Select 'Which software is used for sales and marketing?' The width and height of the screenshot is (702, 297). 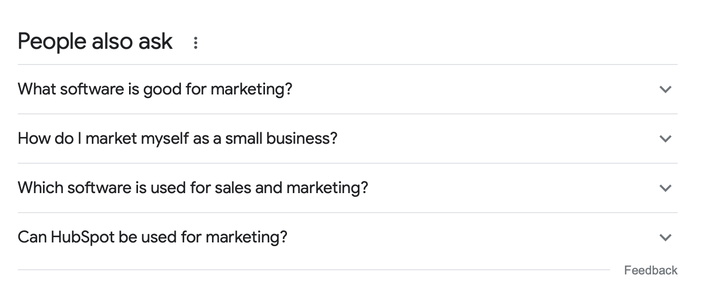tap(193, 188)
